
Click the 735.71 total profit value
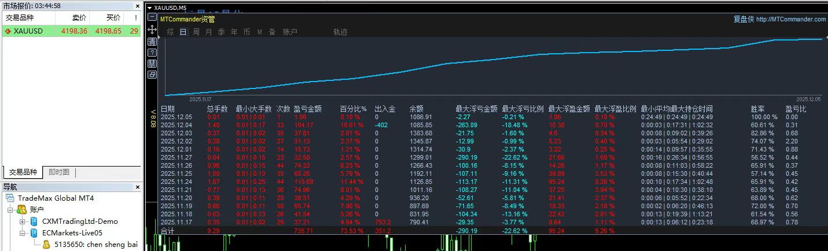click(x=303, y=231)
